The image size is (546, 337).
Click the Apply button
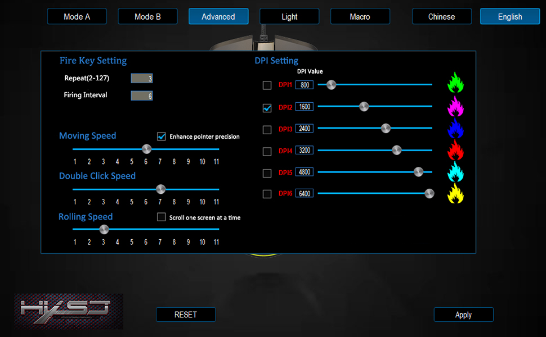tap(463, 315)
